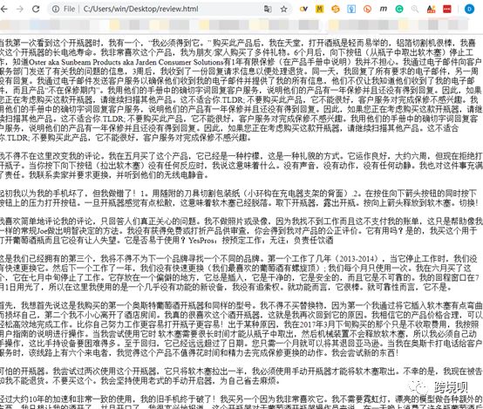Open the Google Translate icon in address bar
483x409 pixels.
[268, 9]
